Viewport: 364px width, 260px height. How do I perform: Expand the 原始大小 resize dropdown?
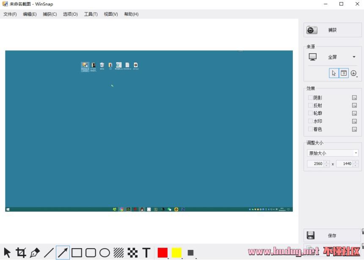pyautogui.click(x=333, y=153)
